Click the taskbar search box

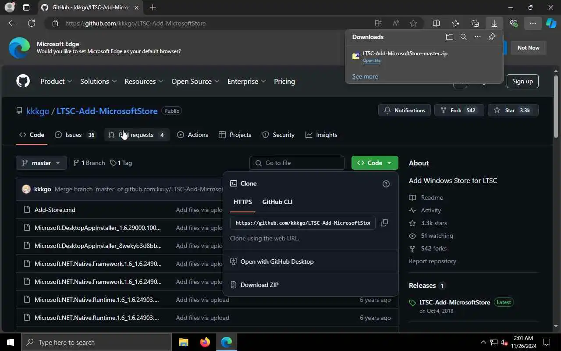pos(96,342)
